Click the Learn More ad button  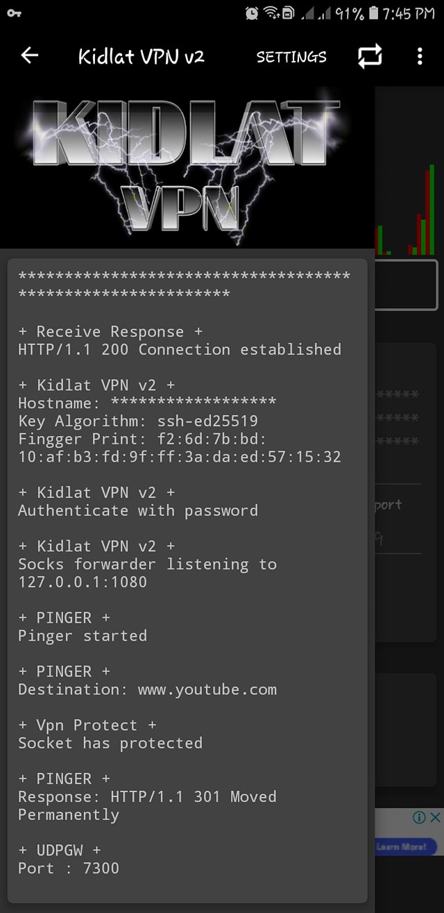tap(406, 846)
